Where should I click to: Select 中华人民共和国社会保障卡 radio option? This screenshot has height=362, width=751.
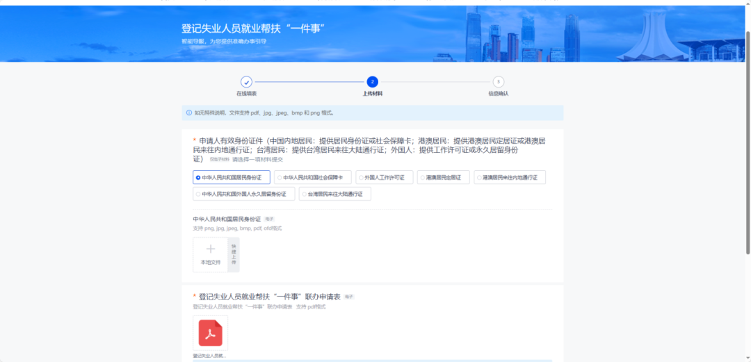pyautogui.click(x=313, y=177)
